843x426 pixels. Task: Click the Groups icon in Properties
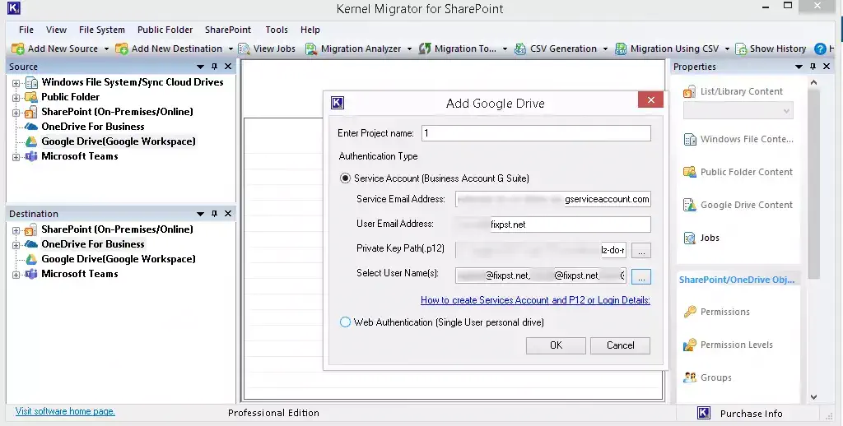coord(689,377)
